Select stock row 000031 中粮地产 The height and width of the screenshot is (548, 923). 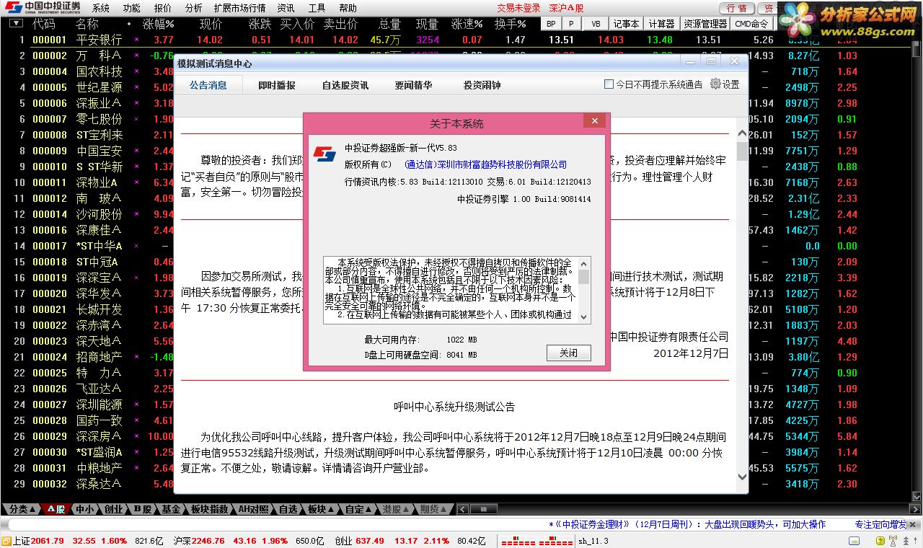(x=87, y=468)
